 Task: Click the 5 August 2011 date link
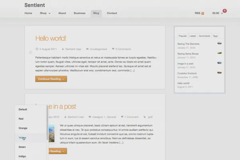(48, 49)
